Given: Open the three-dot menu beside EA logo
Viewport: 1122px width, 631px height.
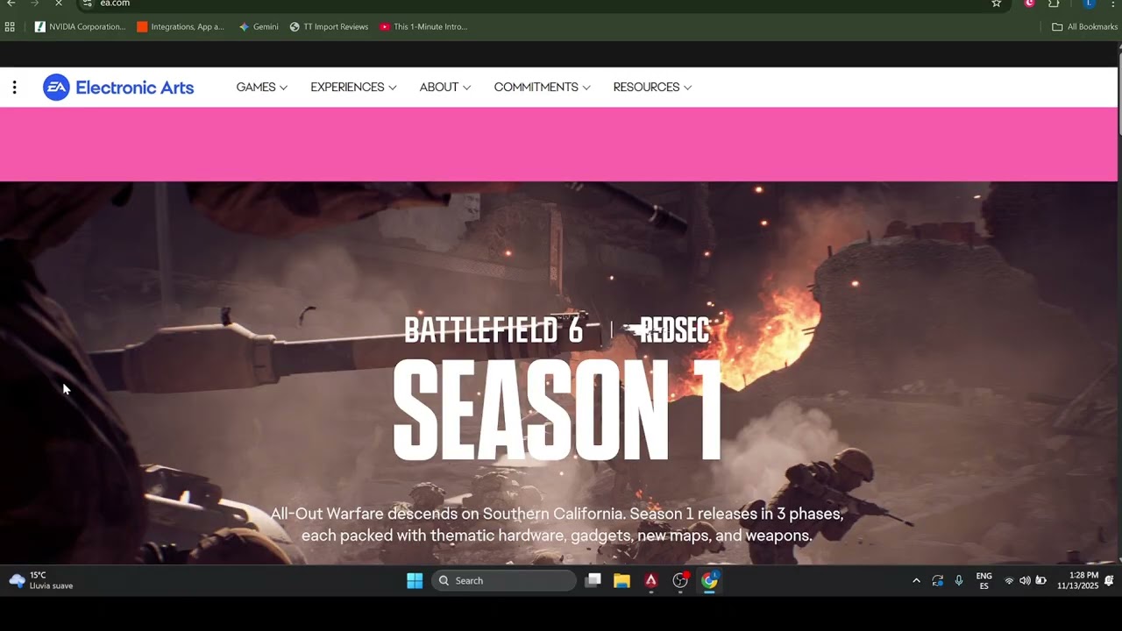Looking at the screenshot, I should [14, 88].
